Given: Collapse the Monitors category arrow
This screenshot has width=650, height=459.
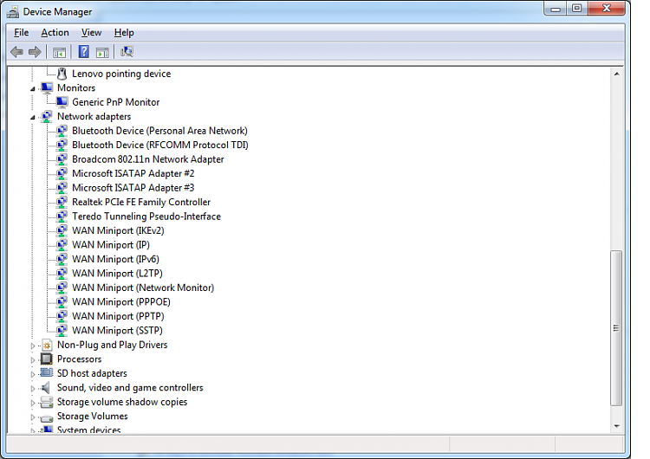Looking at the screenshot, I should pos(33,88).
